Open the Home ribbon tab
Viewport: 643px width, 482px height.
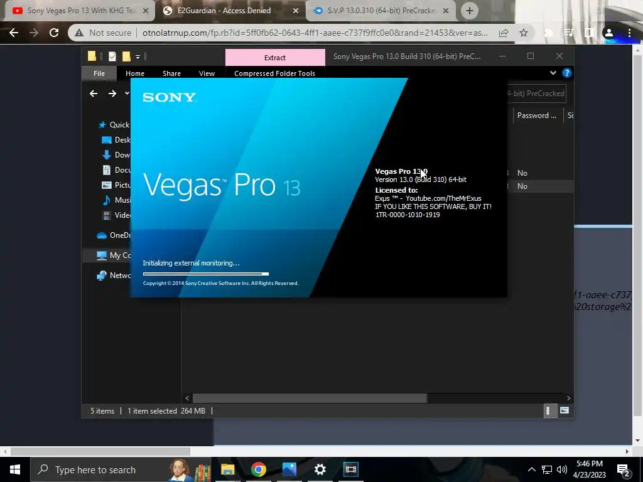pos(135,73)
